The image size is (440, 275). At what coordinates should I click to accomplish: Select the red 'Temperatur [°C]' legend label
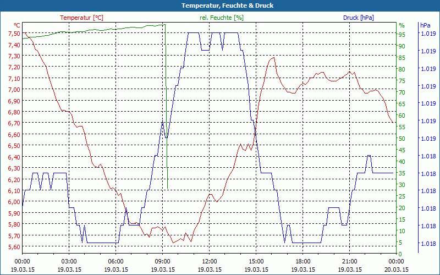(x=81, y=18)
